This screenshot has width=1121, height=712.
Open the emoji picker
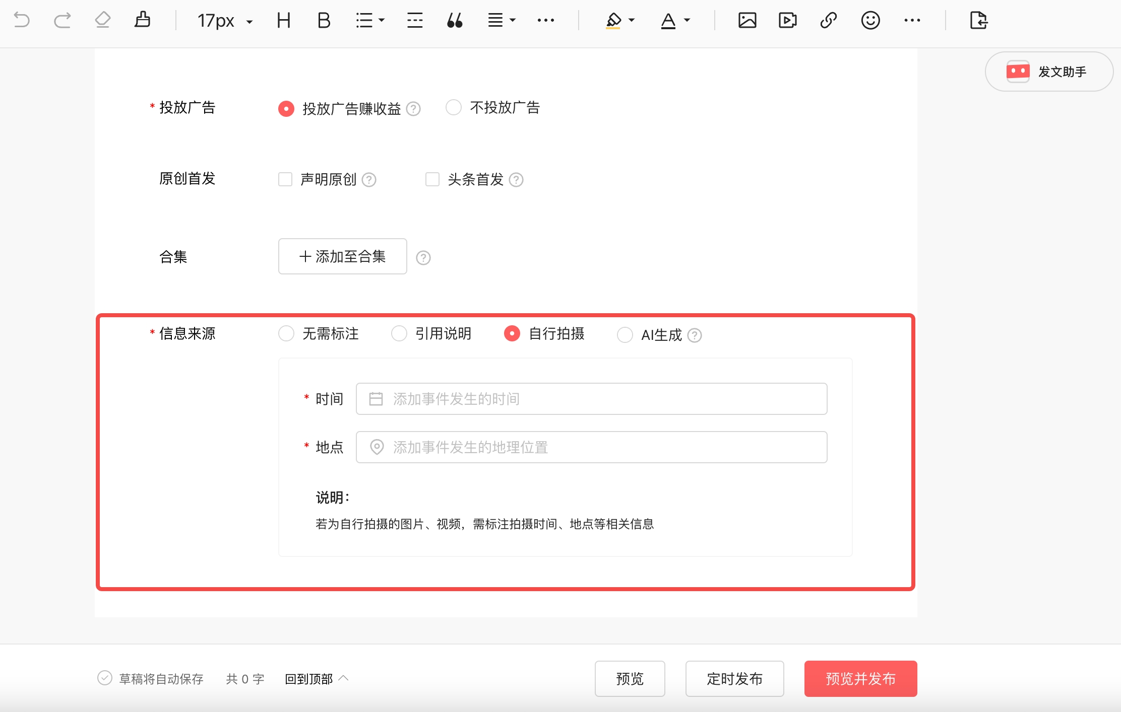[870, 20]
